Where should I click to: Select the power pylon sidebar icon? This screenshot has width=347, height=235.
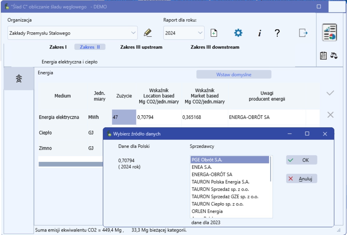click(19, 79)
